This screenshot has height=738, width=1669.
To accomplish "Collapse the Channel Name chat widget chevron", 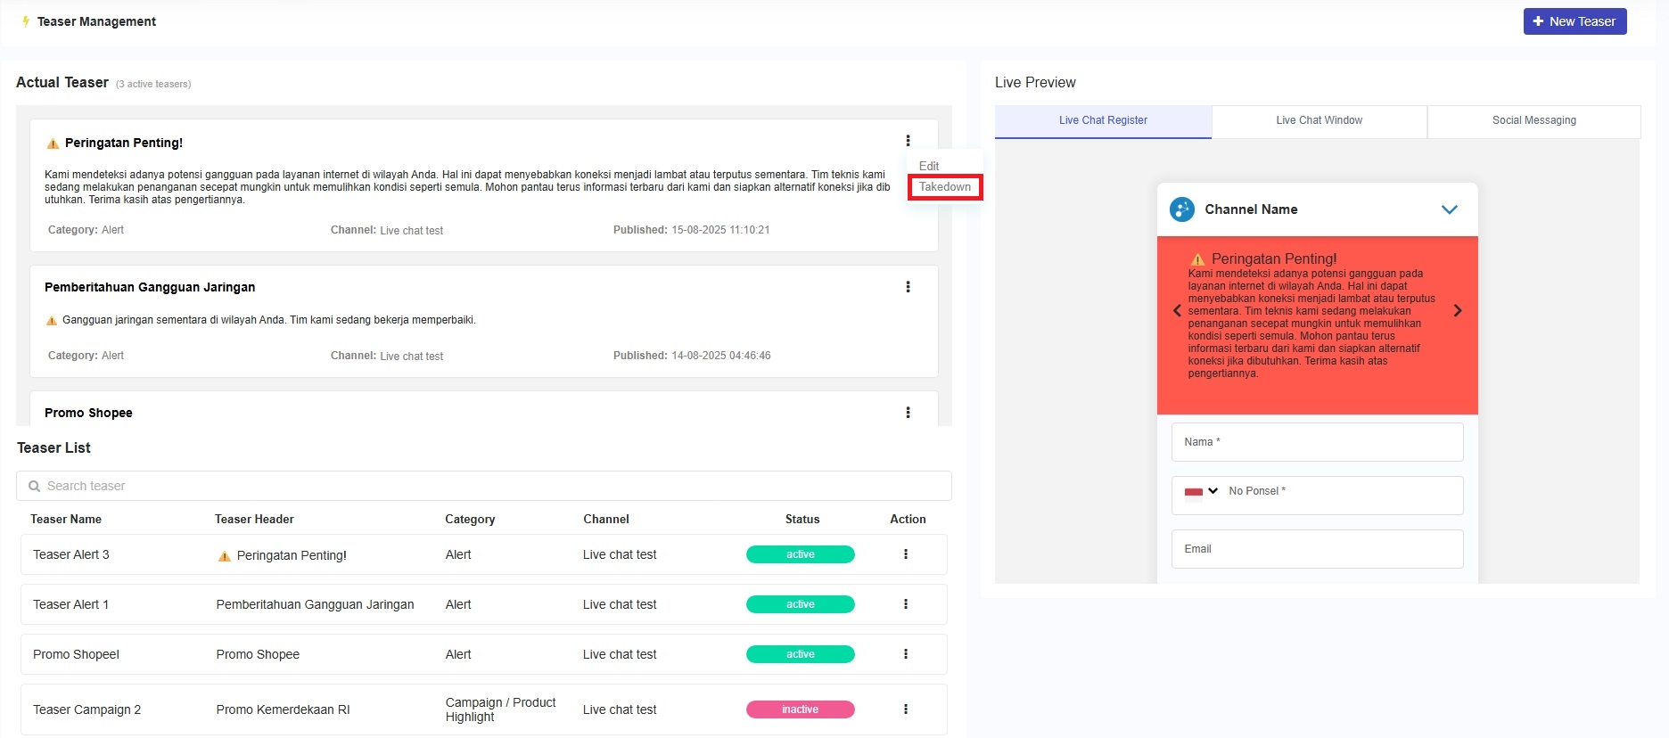I will (x=1449, y=209).
